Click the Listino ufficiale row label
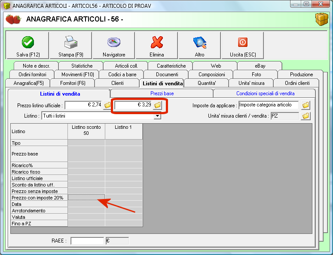Screen dimensions: 333x255 pos(39,178)
